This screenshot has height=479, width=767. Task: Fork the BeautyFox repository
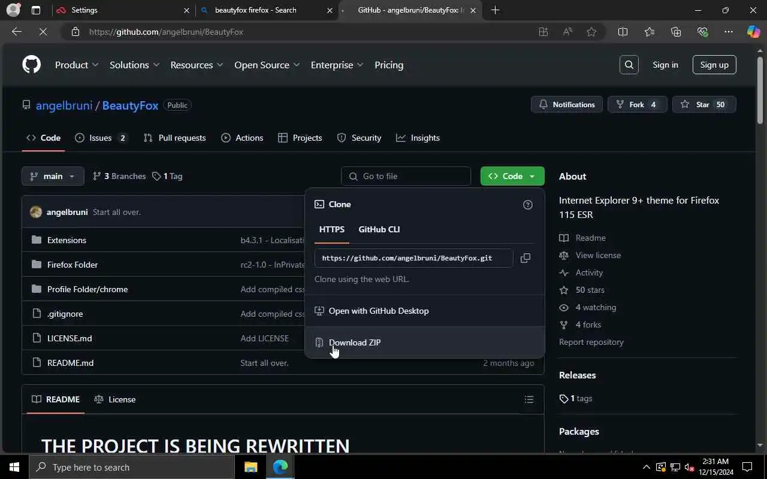click(x=637, y=105)
